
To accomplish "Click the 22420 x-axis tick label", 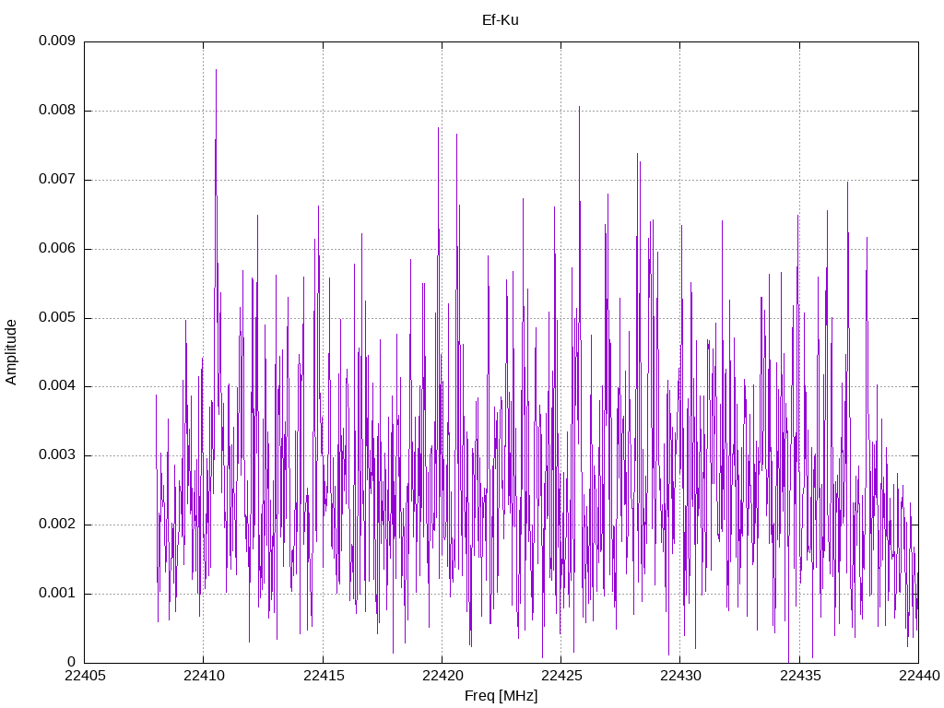I will (x=442, y=676).
